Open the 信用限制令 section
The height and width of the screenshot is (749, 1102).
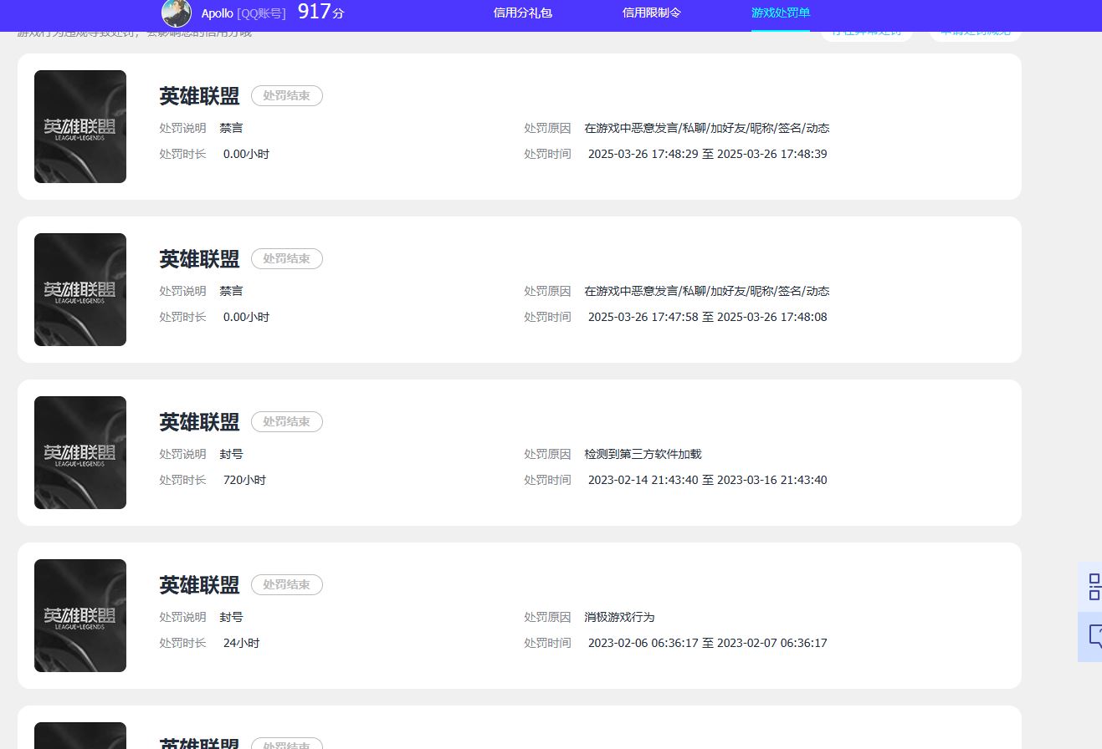651,14
